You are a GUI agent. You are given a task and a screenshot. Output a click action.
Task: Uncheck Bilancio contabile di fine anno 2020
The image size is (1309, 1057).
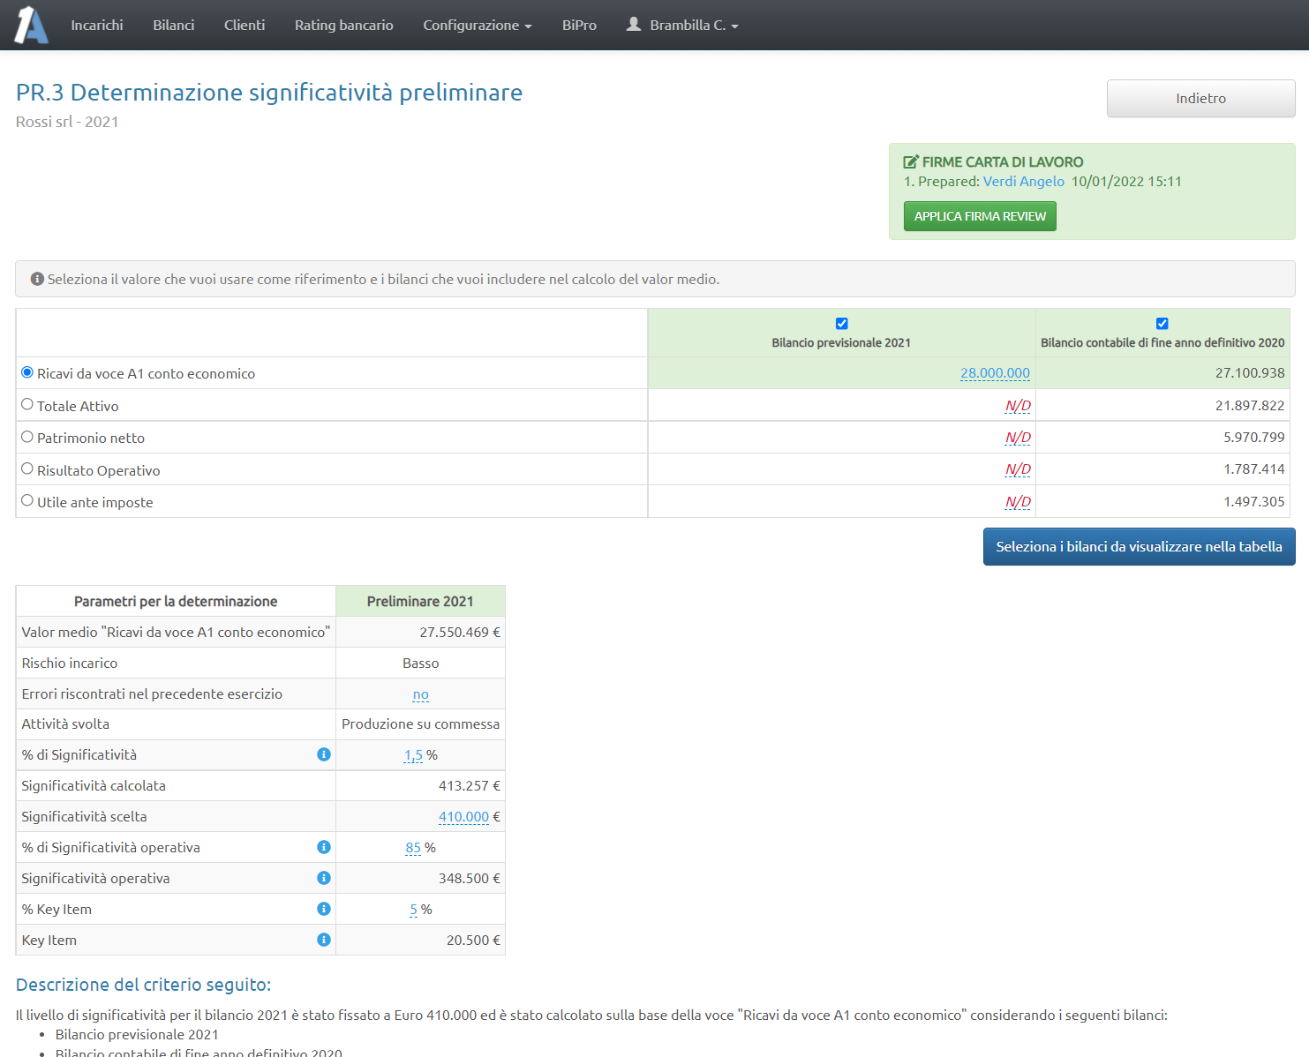point(1162,324)
